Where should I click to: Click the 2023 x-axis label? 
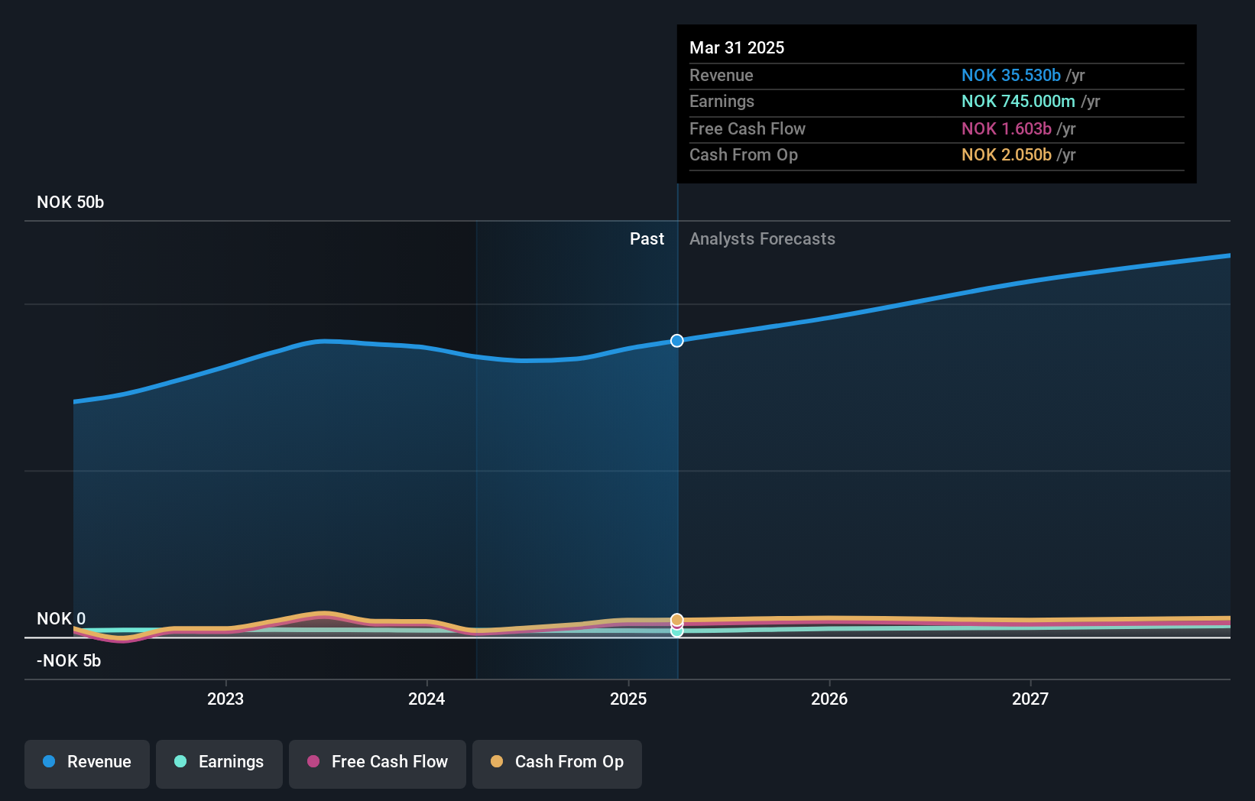pos(225,699)
